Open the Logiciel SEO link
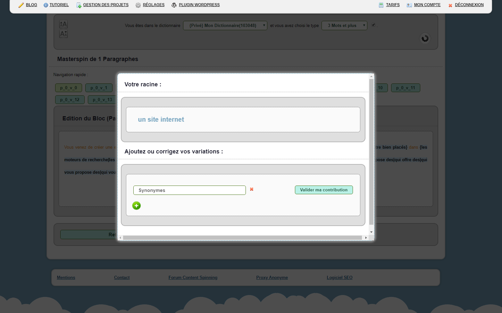Viewport: 502px width, 313px height. pyautogui.click(x=339, y=277)
